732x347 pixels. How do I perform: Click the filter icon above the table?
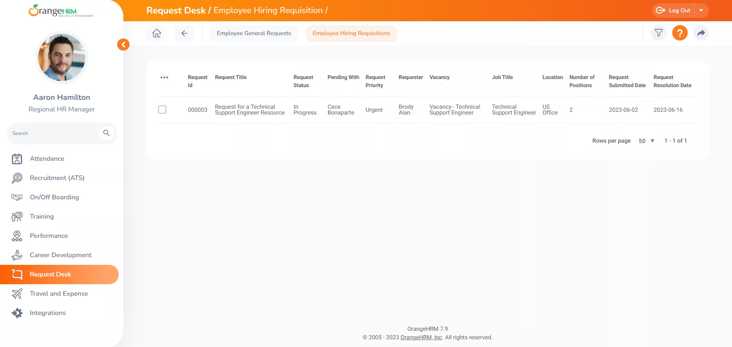pyautogui.click(x=658, y=33)
